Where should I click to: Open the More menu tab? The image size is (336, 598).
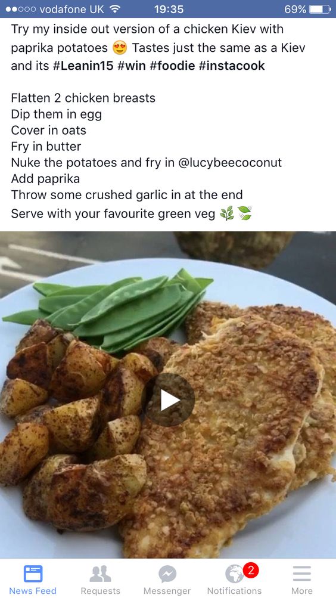(301, 580)
